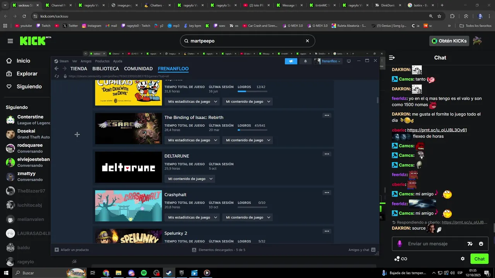Click Steam forward navigation arrow
Screen dimensions: 495x278
click(x=65, y=69)
